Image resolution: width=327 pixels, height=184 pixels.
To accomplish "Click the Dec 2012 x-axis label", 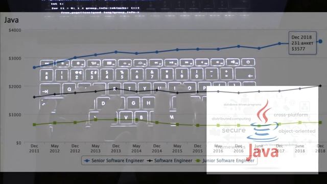I will click(75, 148).
